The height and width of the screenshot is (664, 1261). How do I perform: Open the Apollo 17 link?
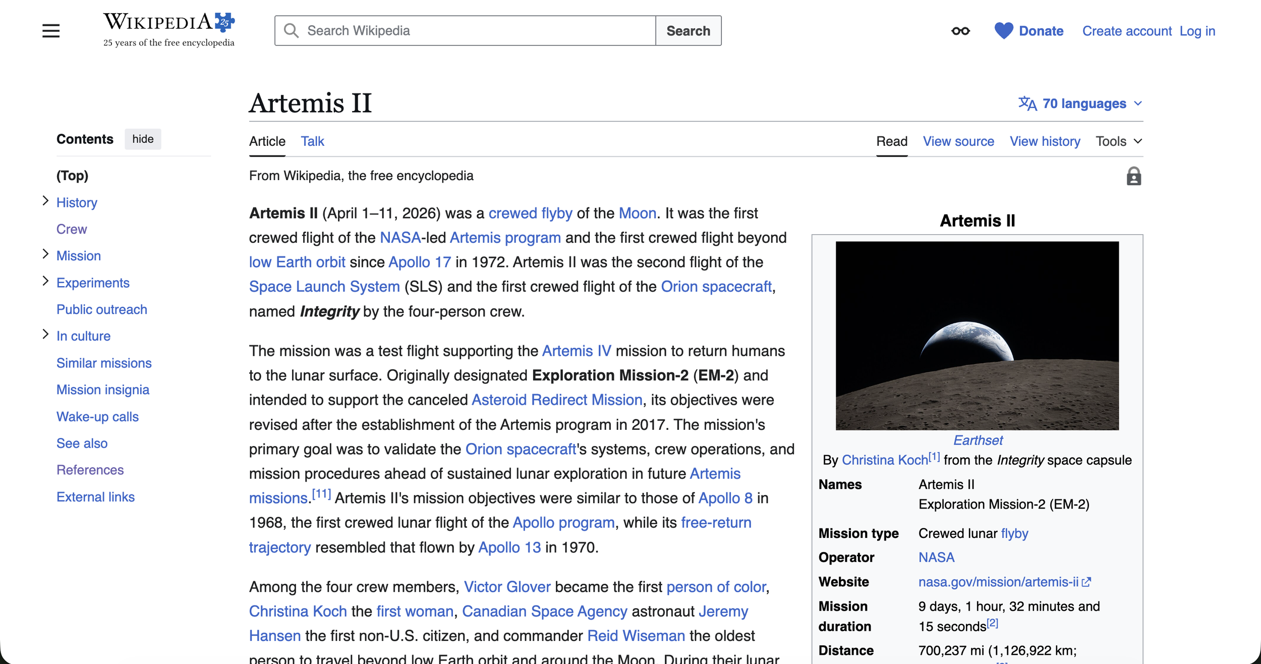click(420, 262)
